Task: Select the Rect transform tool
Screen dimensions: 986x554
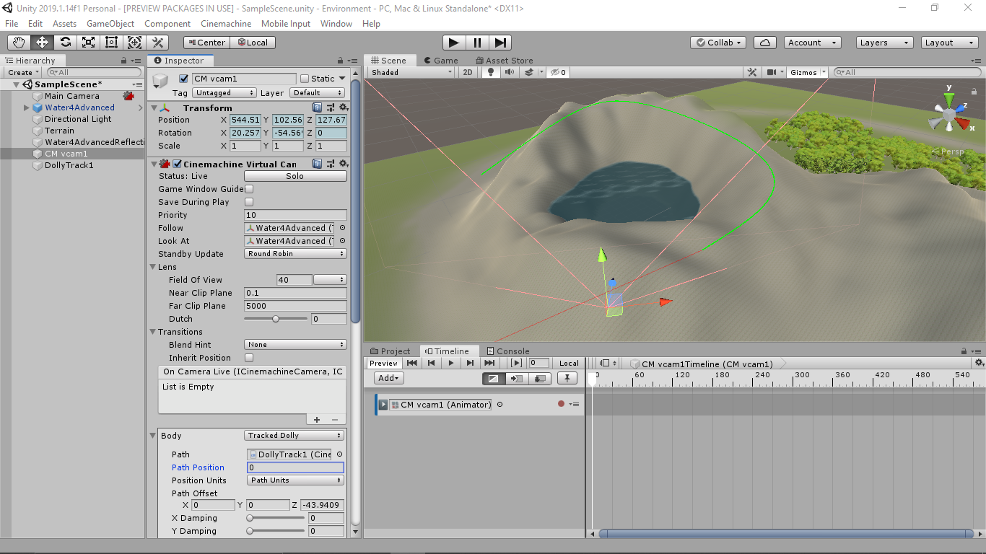Action: click(x=111, y=43)
